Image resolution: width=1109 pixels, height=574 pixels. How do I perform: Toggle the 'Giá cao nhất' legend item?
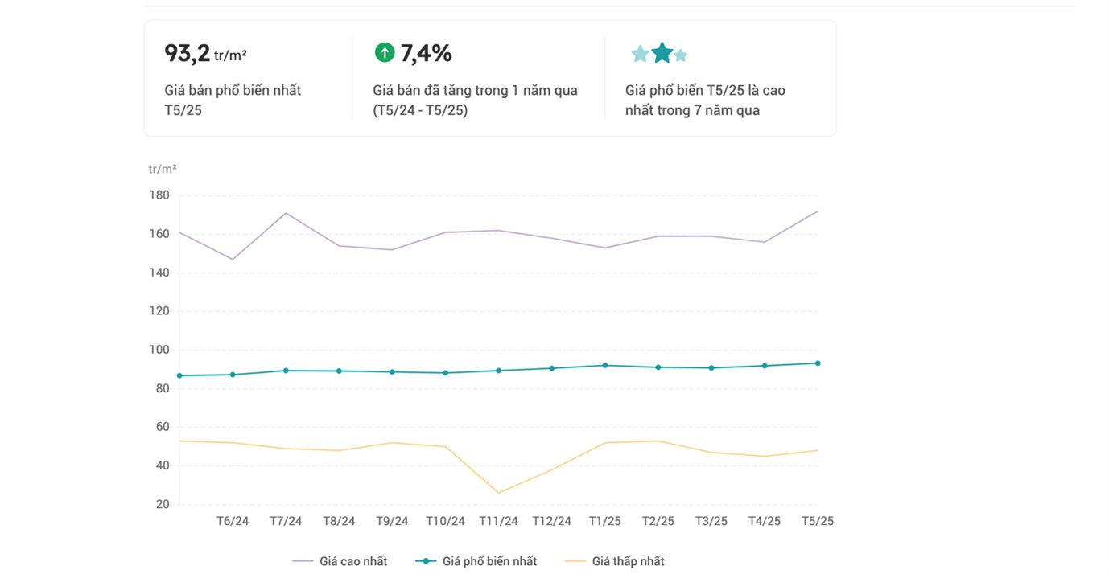(340, 561)
